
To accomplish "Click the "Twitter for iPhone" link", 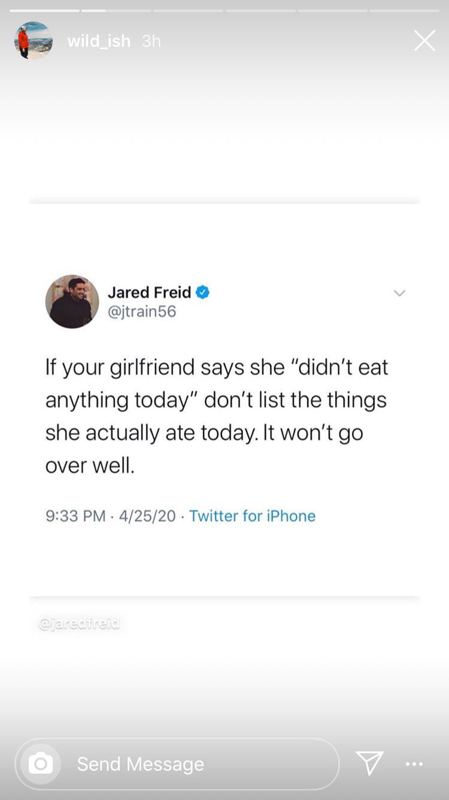I will click(x=252, y=516).
